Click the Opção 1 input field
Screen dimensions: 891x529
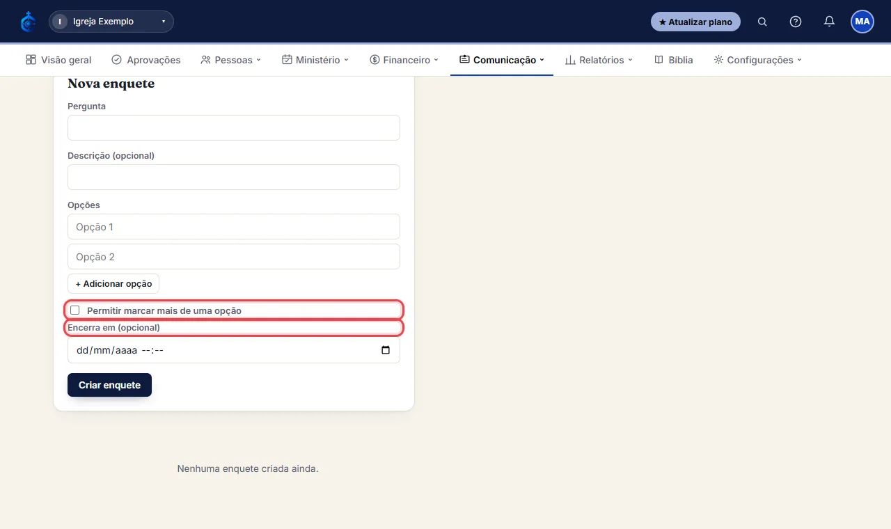click(x=234, y=227)
